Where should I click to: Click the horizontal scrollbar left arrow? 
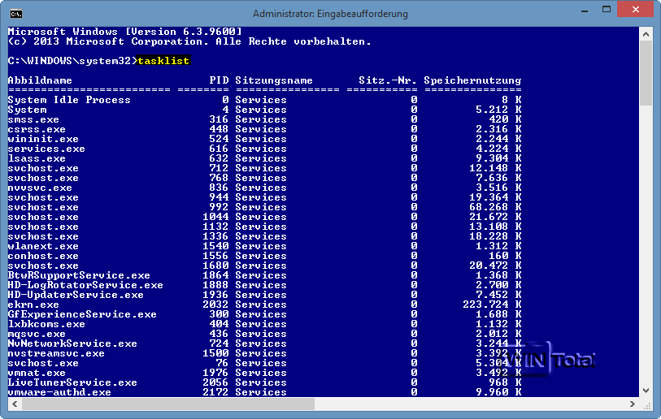click(15, 404)
